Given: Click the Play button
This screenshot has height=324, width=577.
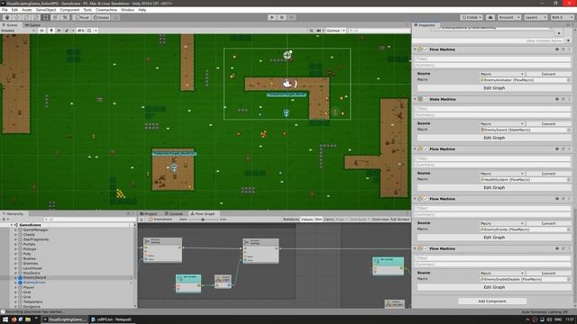Looking at the screenshot, I should pos(272,17).
